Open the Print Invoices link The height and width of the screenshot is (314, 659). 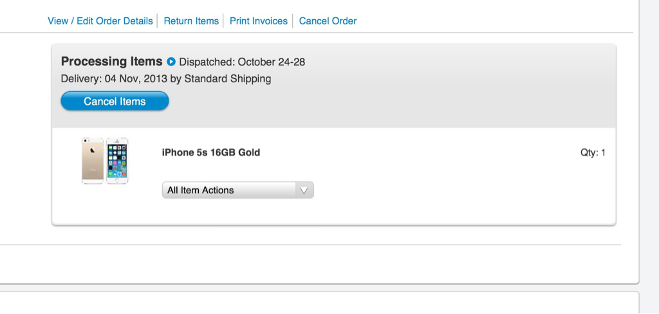click(259, 21)
